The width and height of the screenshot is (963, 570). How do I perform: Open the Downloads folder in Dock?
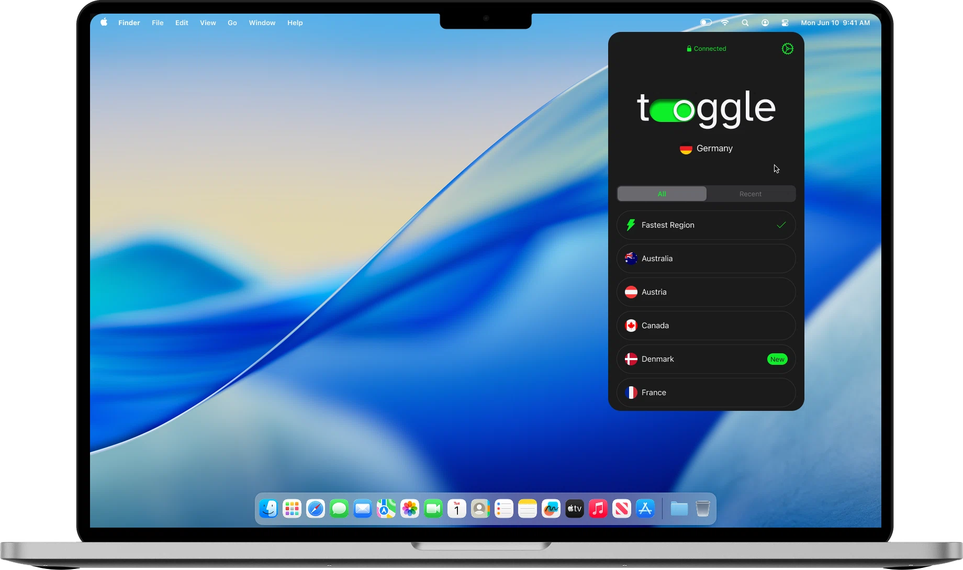[x=679, y=508]
